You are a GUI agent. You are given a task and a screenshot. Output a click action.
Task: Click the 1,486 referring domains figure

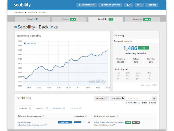pos(130,48)
